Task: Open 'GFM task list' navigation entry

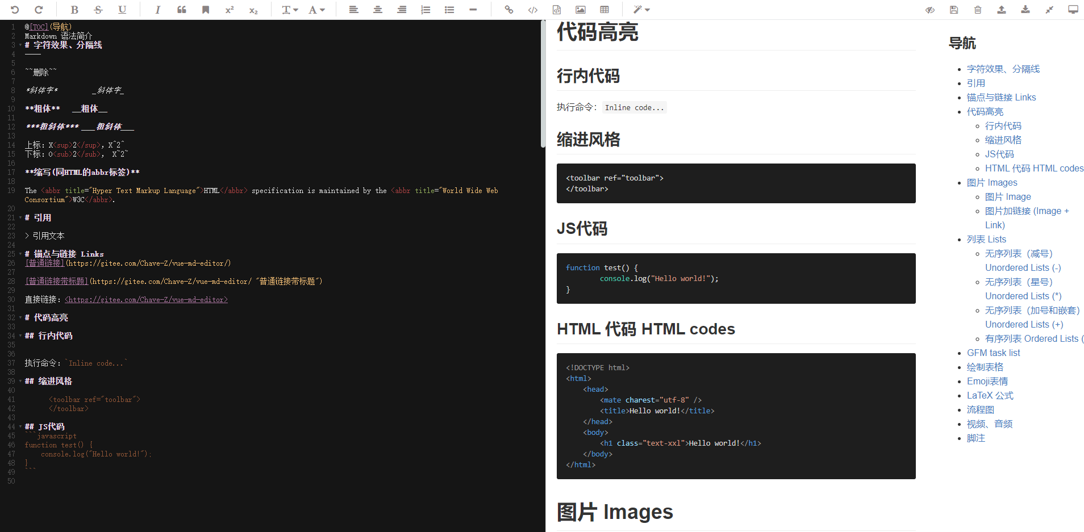Action: click(x=994, y=353)
